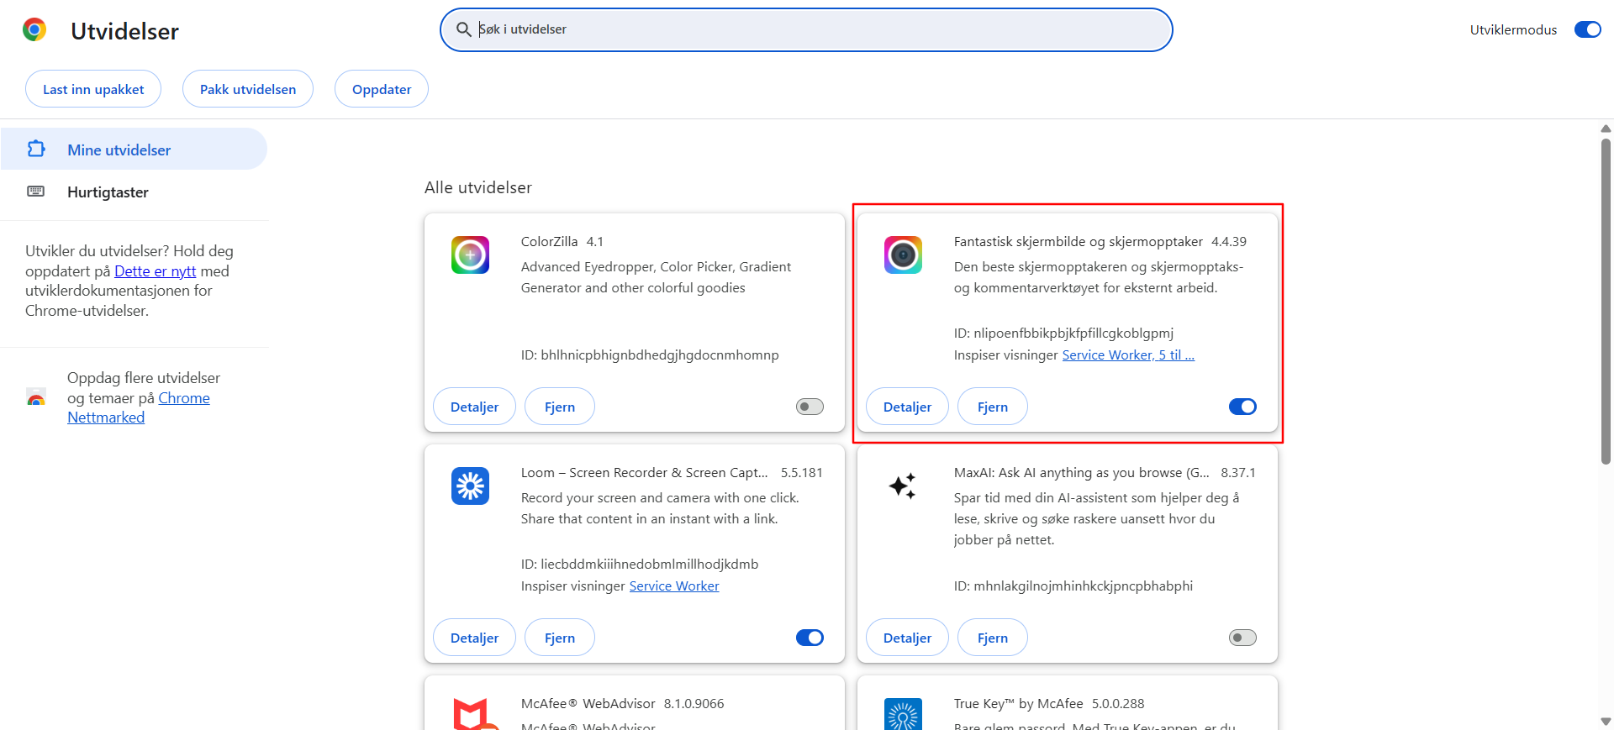This screenshot has height=730, width=1614.
Task: Click the search magnifier icon
Action: [463, 30]
